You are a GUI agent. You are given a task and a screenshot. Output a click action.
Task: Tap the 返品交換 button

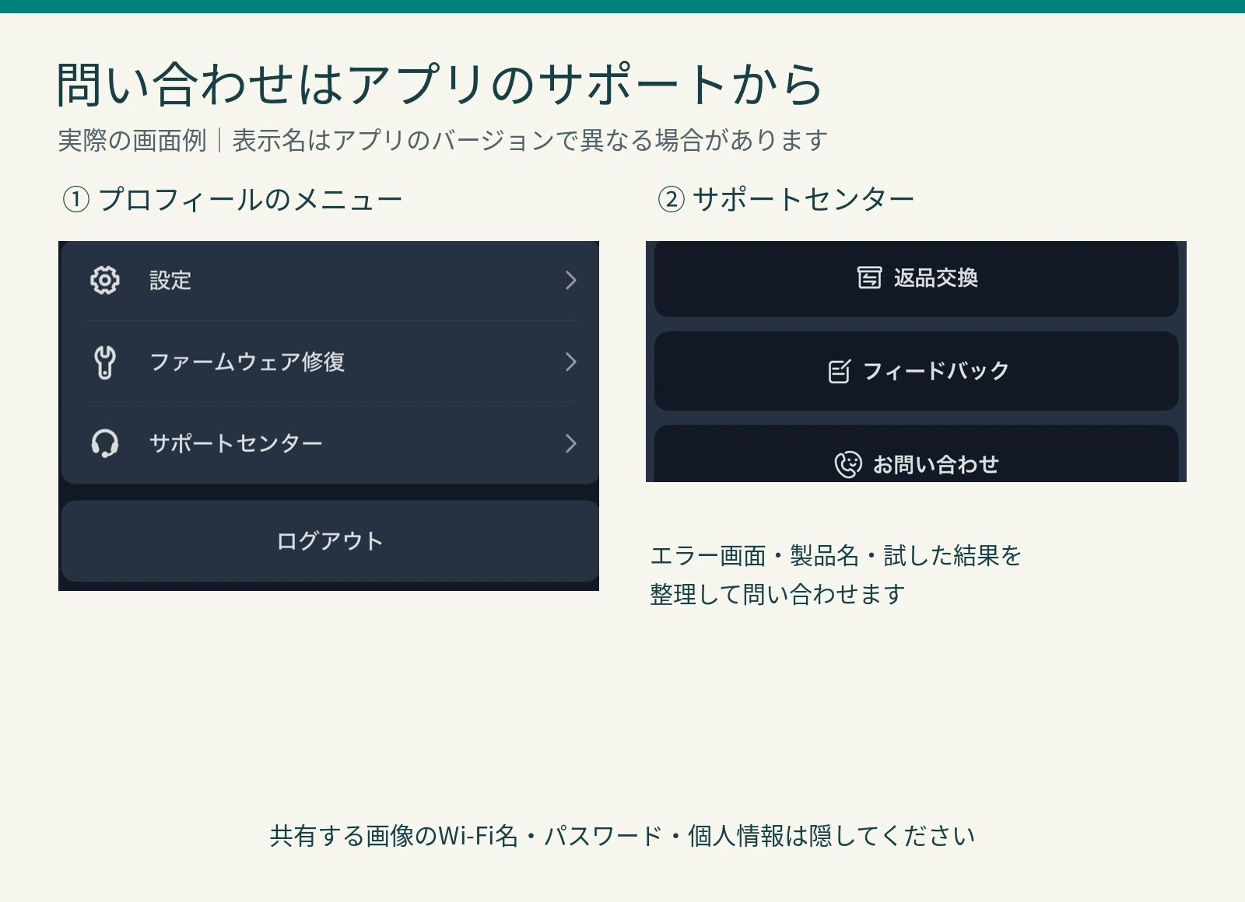click(916, 278)
